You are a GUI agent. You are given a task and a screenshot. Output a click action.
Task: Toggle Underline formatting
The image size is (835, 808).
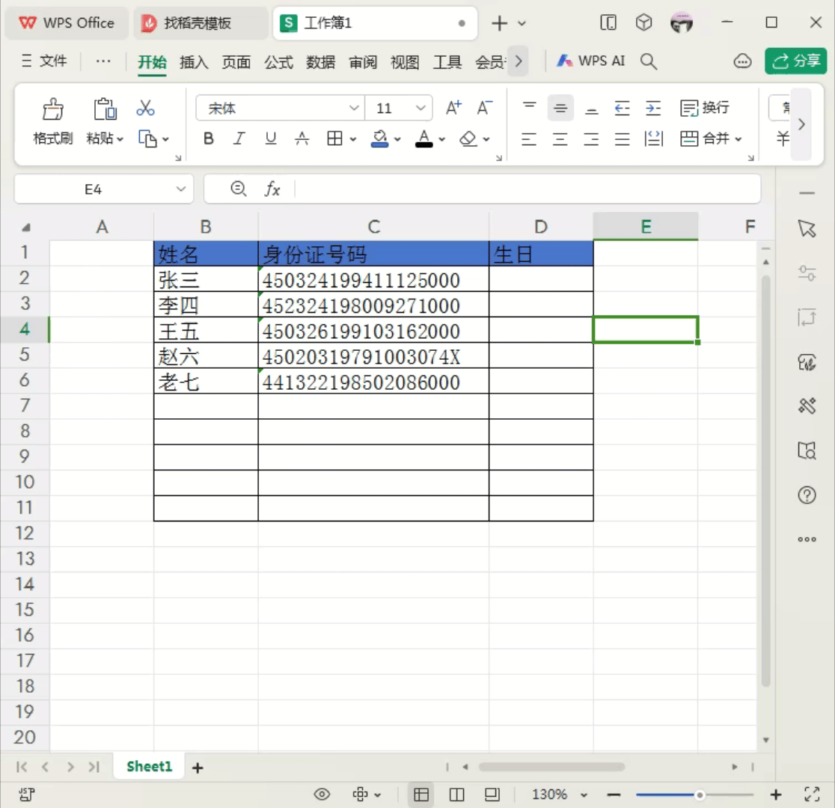pos(271,139)
